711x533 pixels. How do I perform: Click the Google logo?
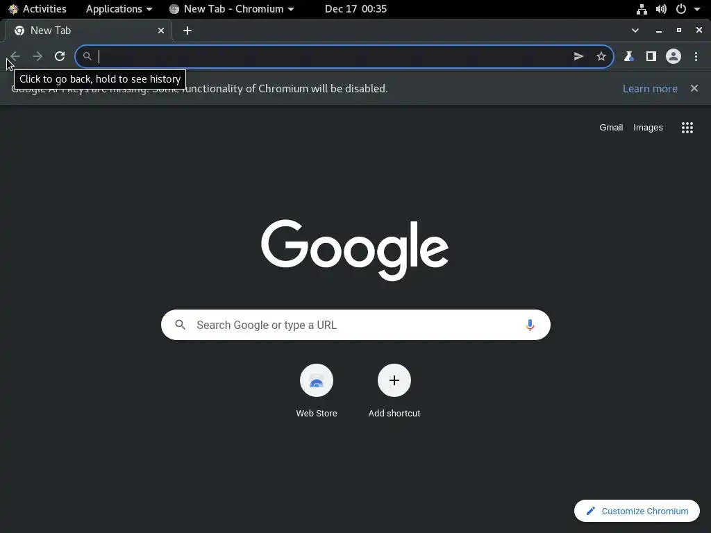(355, 250)
